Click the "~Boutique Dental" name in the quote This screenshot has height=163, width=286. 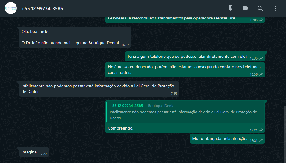161,106
